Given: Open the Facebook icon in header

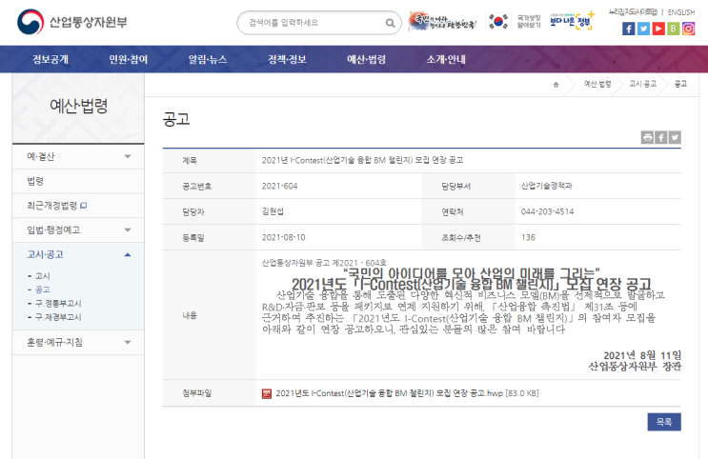Looking at the screenshot, I should pyautogui.click(x=629, y=29).
